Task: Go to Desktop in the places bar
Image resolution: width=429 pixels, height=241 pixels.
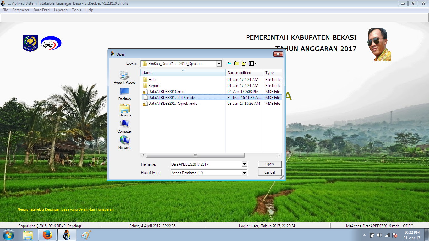Action: click(125, 94)
